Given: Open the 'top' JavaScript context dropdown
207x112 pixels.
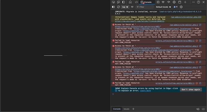Looking at the screenshot, I should pos(125,7).
